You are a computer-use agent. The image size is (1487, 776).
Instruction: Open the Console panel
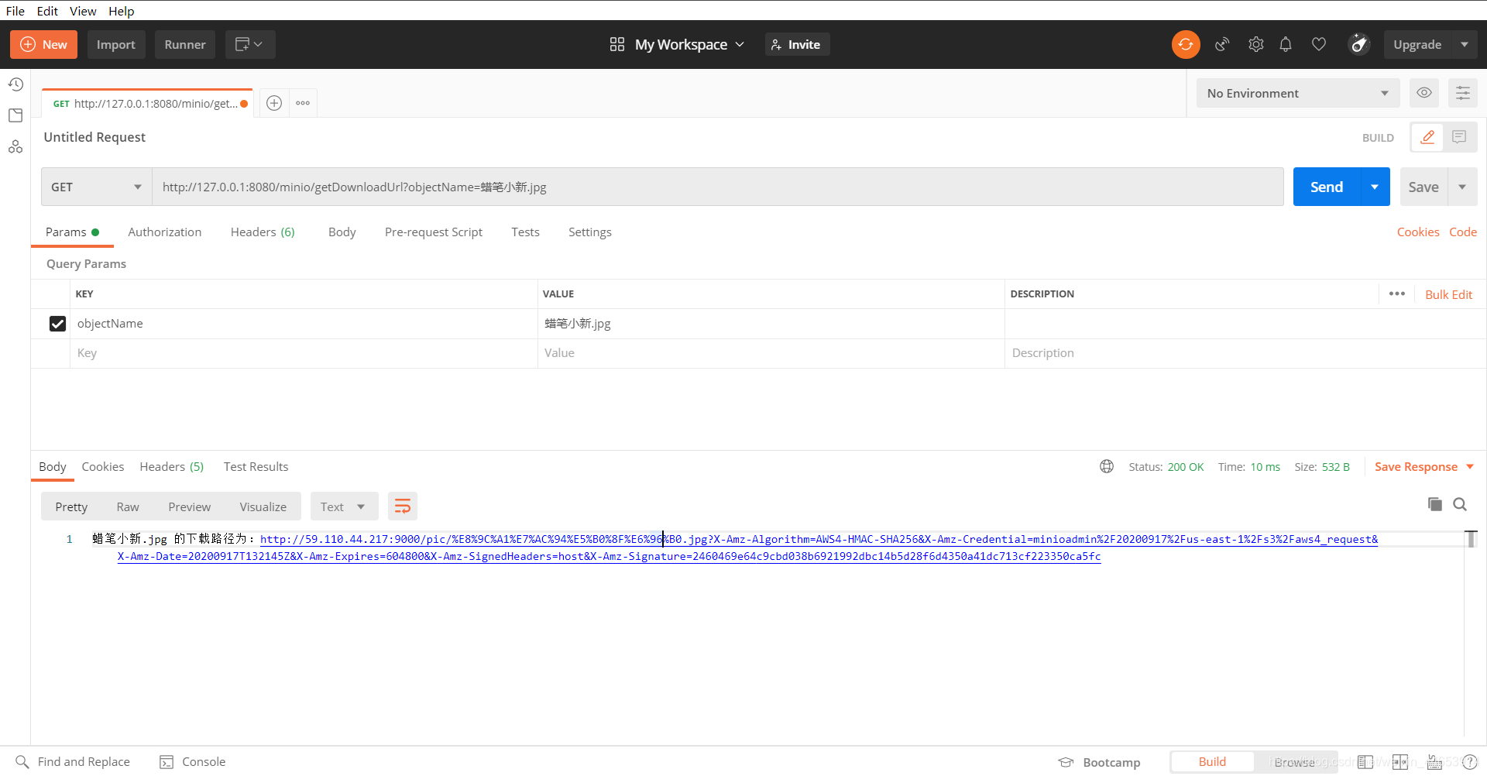[193, 762]
